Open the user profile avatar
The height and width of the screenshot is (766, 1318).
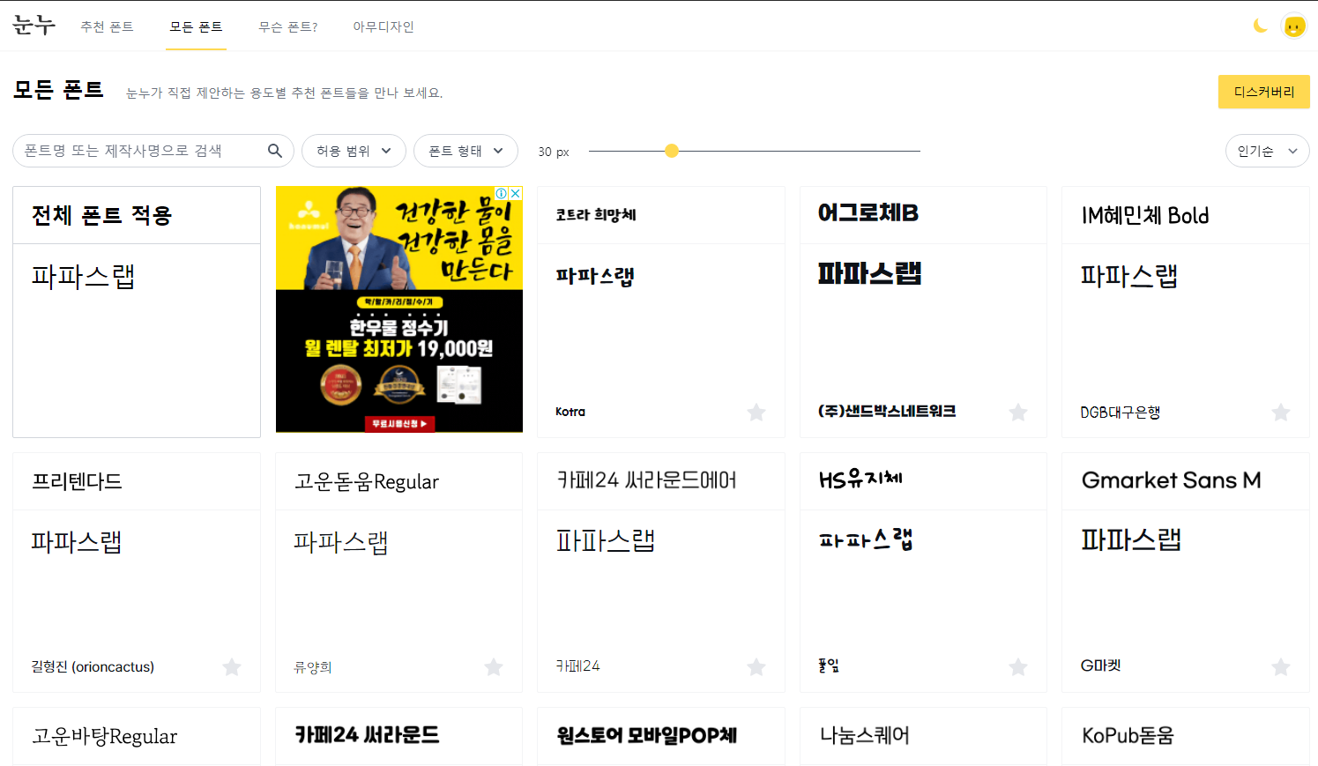tap(1294, 26)
